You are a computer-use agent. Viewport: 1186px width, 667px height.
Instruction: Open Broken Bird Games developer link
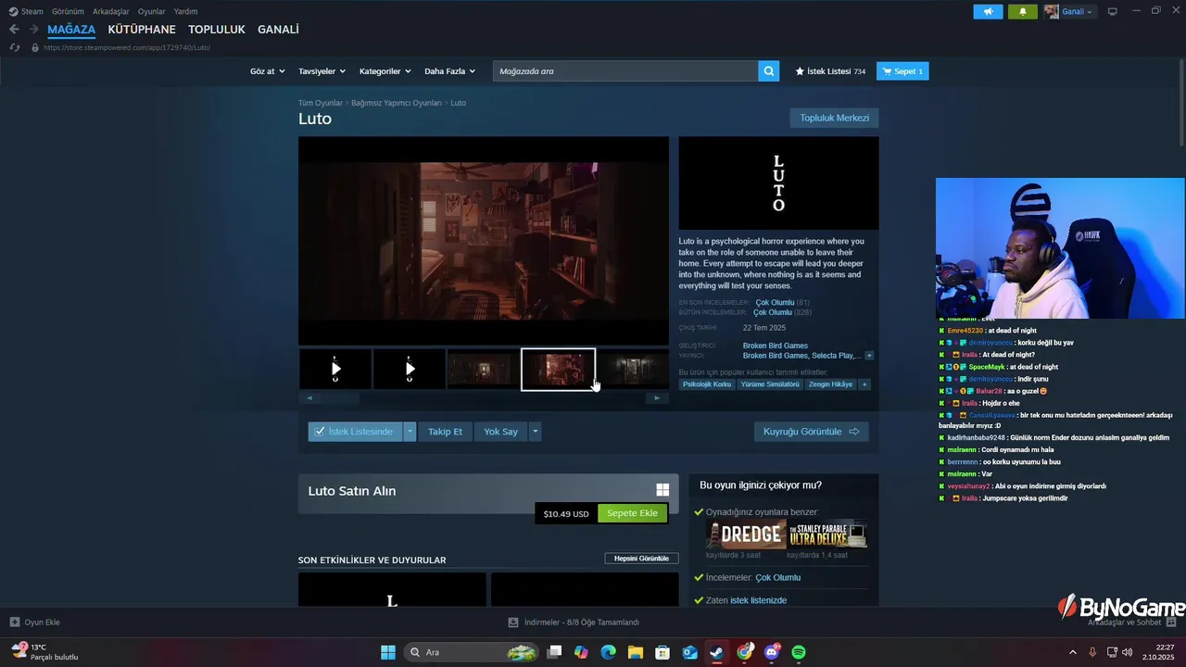pyautogui.click(x=776, y=346)
